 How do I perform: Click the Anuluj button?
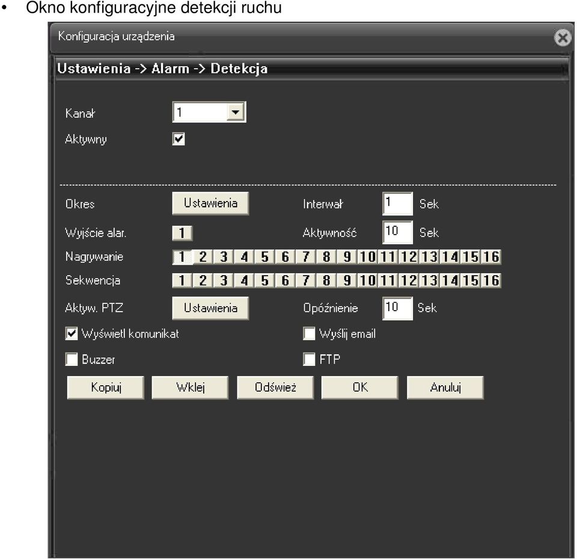[445, 388]
